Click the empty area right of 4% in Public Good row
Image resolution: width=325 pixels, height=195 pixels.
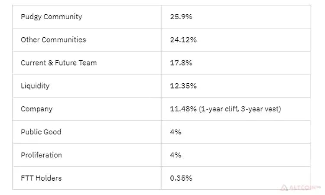point(246,132)
